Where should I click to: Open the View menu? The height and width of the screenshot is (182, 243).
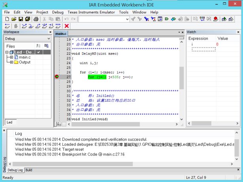[28, 12]
